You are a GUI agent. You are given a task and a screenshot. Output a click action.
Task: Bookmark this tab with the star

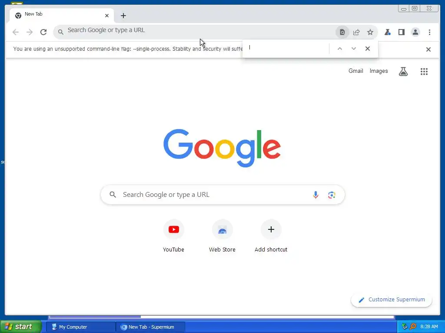coord(370,32)
